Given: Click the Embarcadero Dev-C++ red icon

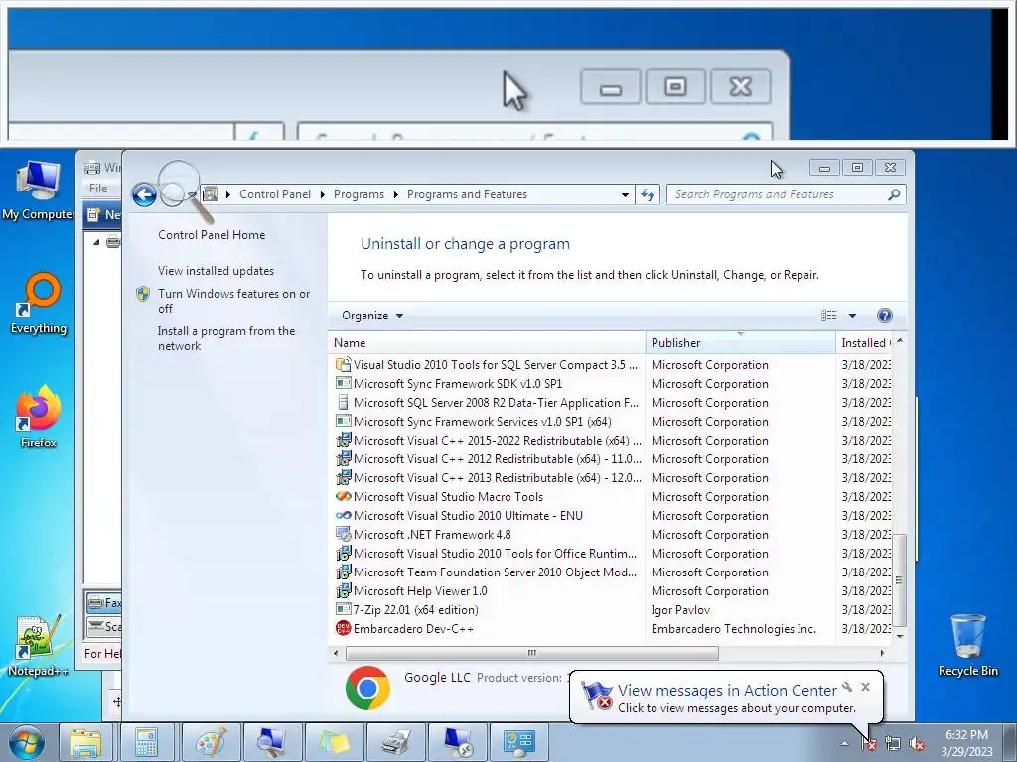Looking at the screenshot, I should 343,628.
